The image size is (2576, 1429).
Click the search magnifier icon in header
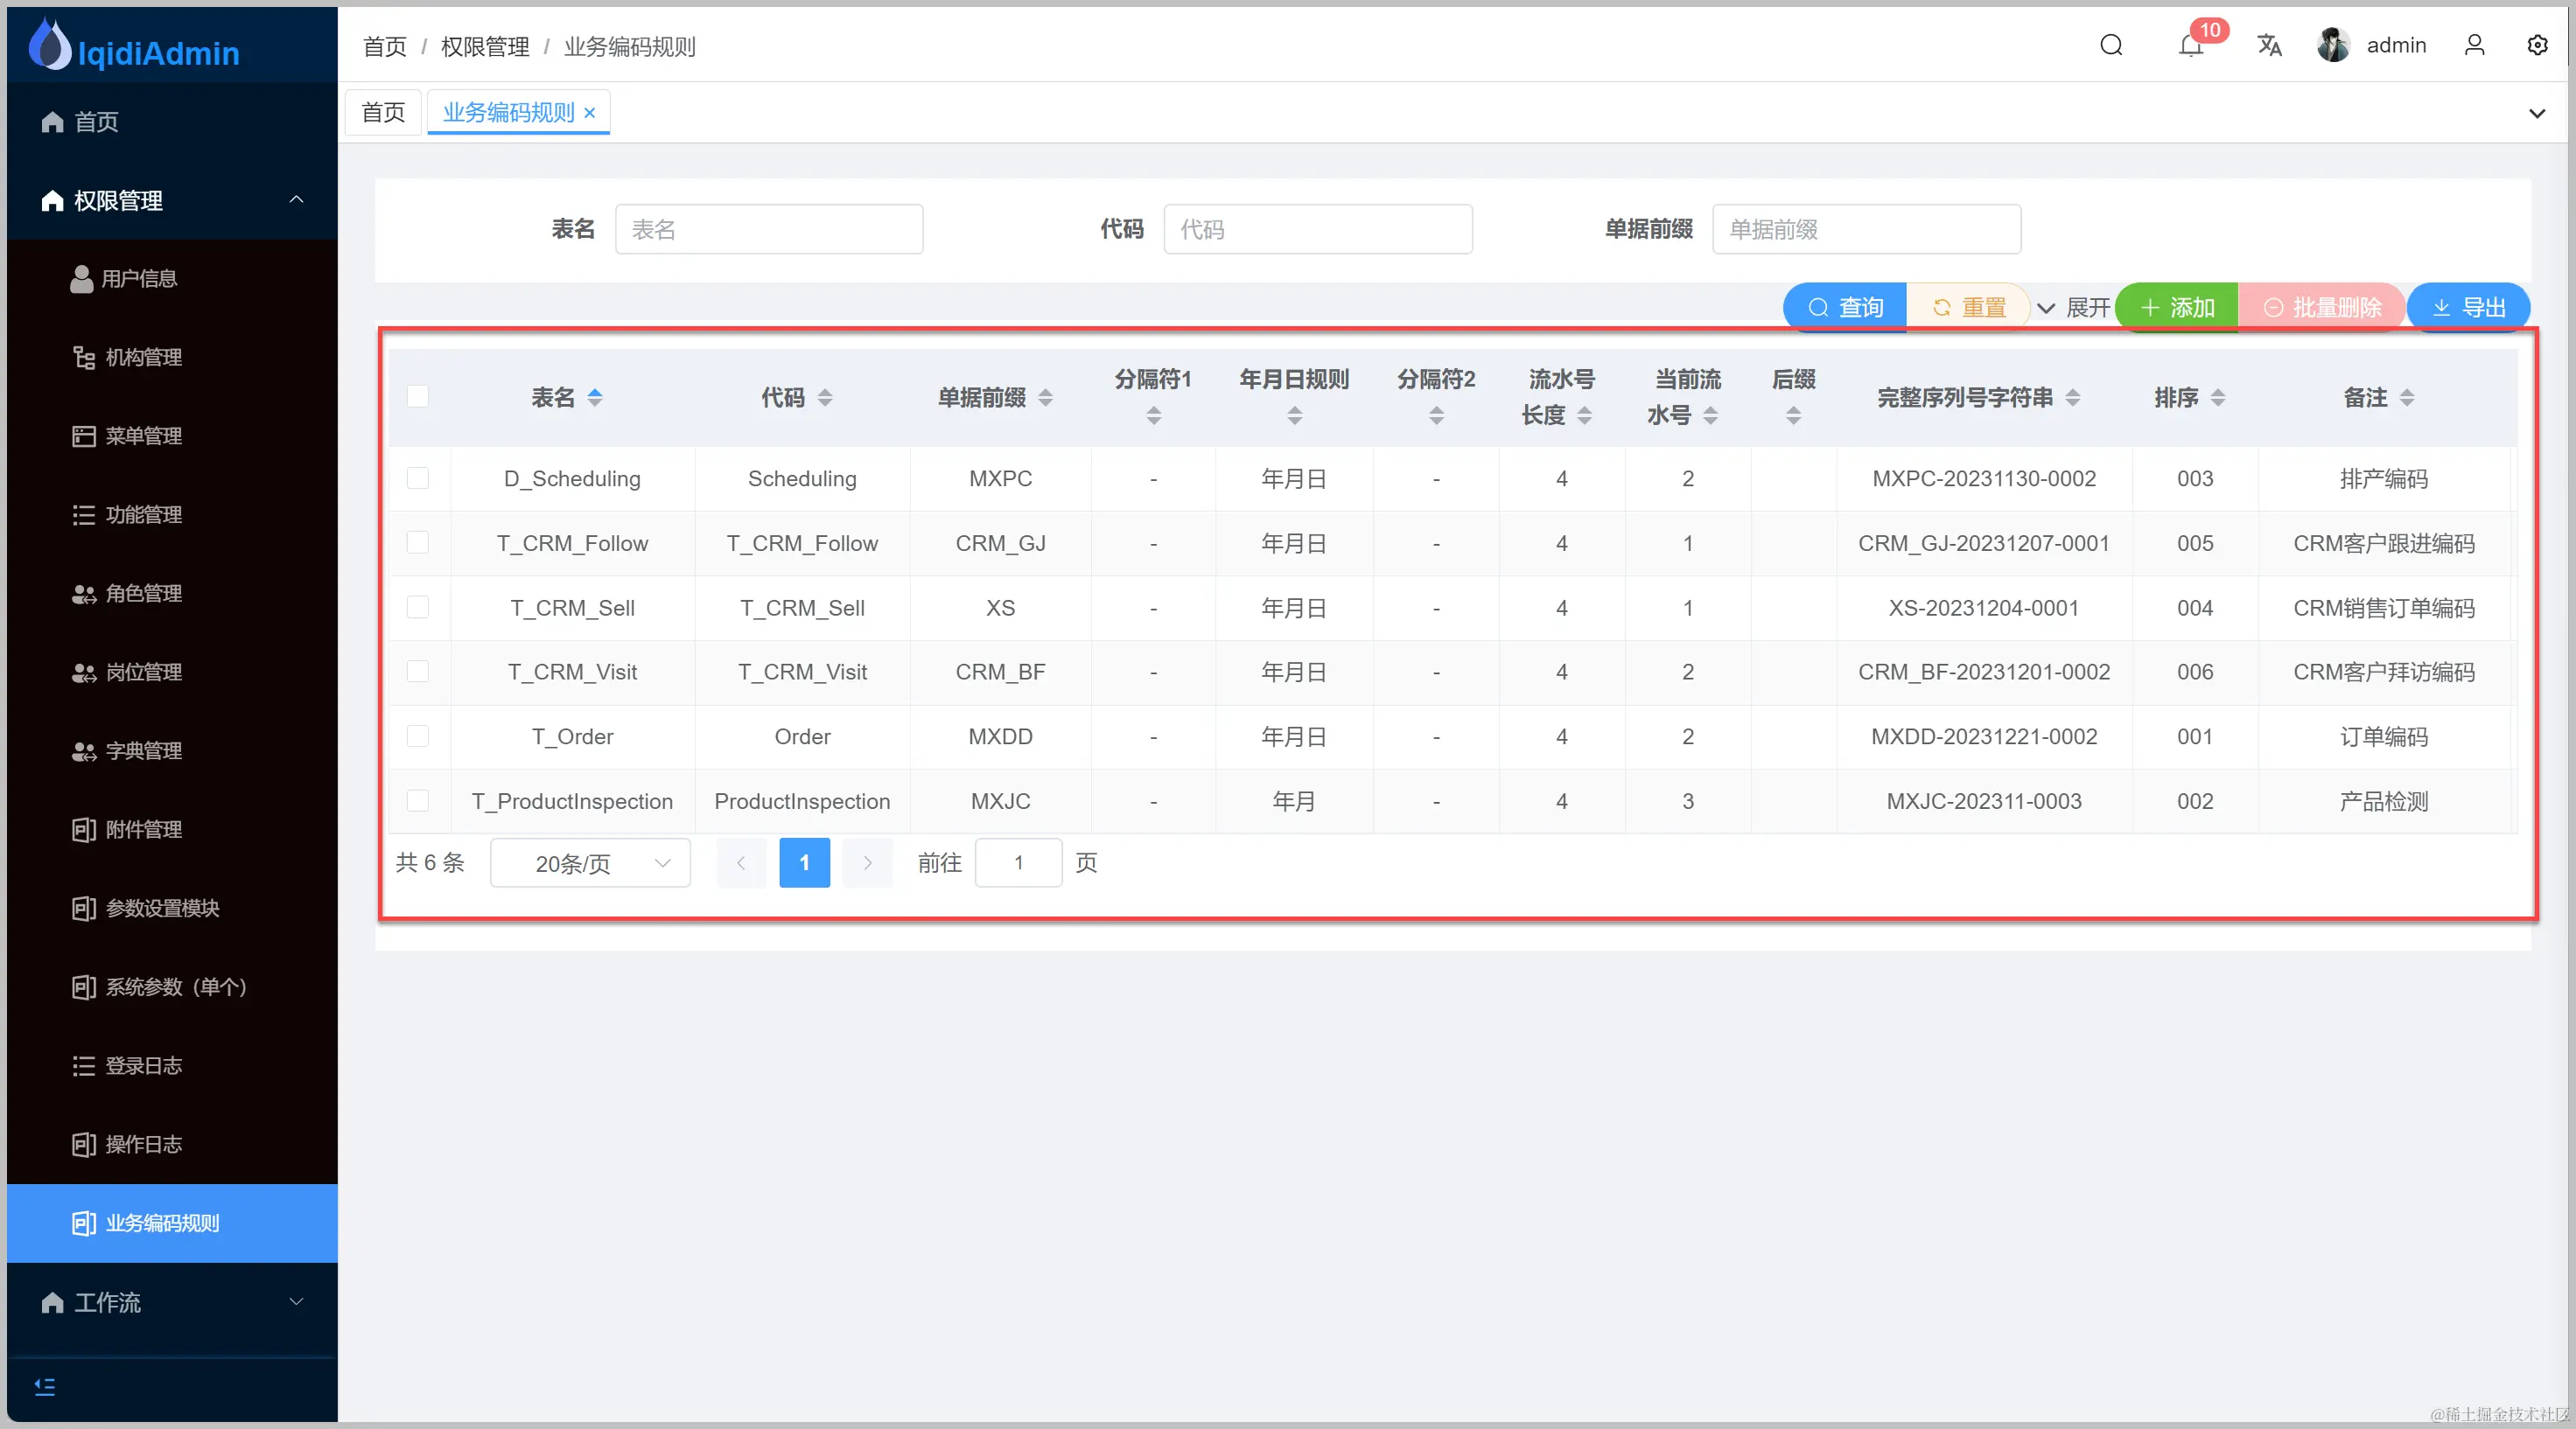(2111, 45)
